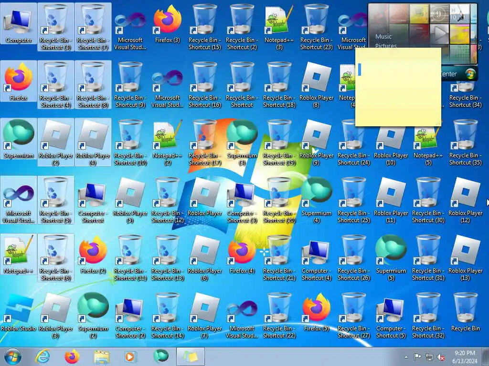Select Recycle Bin - Shortcut (4) icon
Viewport: 489px width, 366px height.
(55, 85)
